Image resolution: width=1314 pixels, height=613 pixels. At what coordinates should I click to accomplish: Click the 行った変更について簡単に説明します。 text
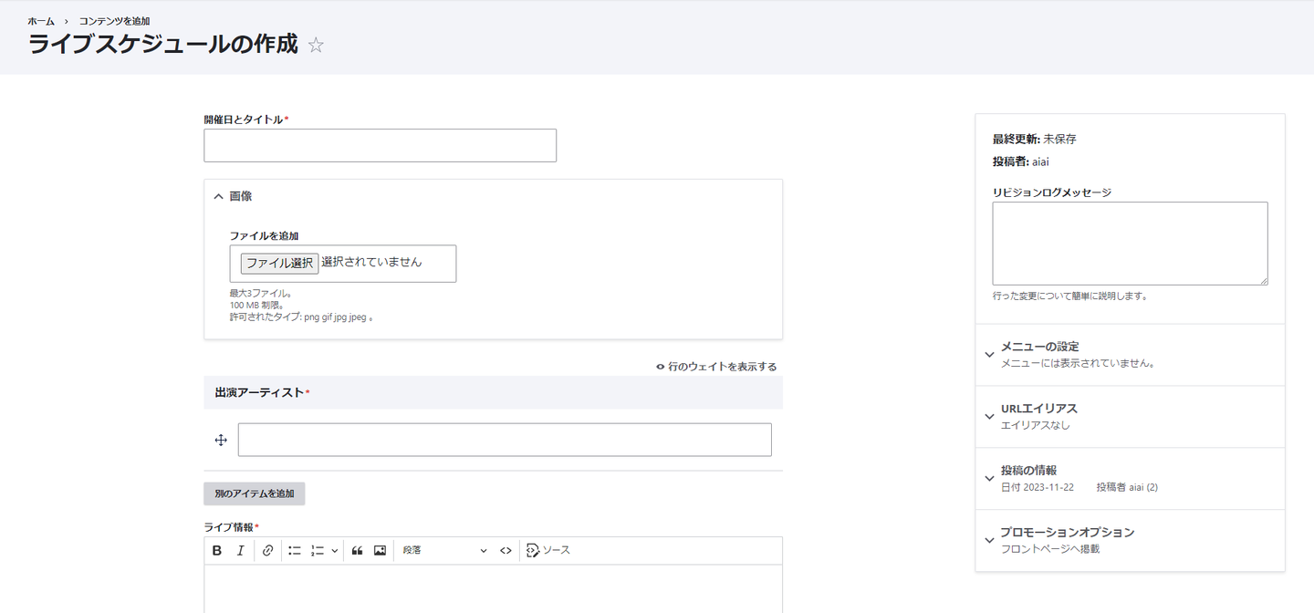click(x=1070, y=296)
